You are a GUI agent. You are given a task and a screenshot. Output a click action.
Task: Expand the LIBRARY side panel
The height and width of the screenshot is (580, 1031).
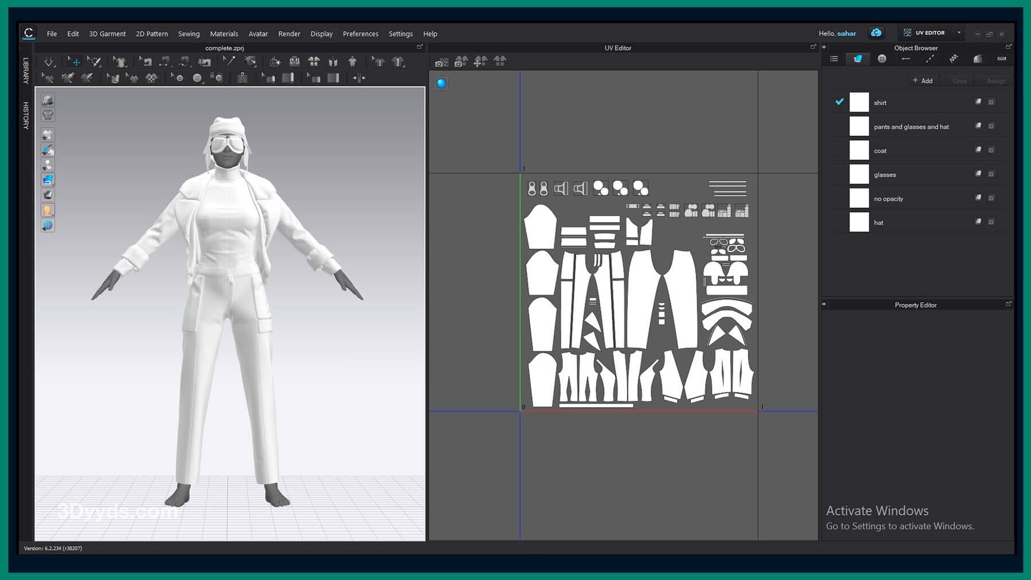pyautogui.click(x=26, y=70)
